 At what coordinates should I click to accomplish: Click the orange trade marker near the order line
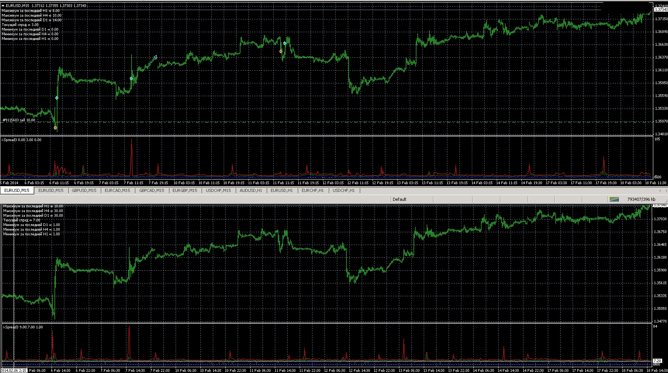click(x=55, y=128)
